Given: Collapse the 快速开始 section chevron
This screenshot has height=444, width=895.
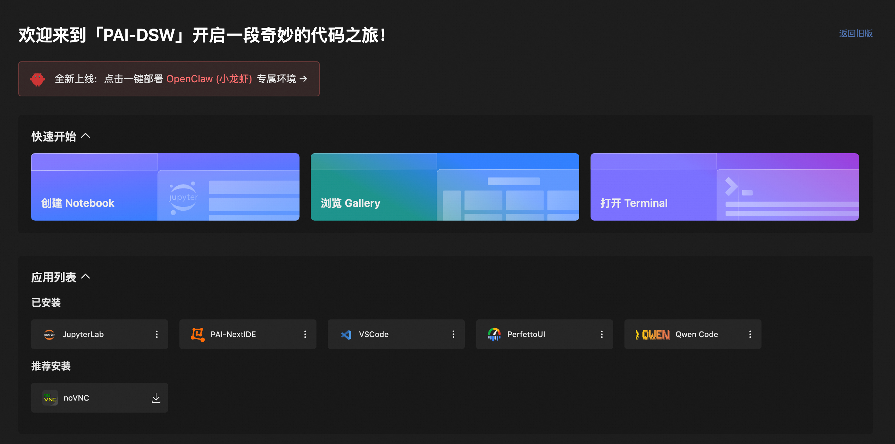Looking at the screenshot, I should [x=85, y=136].
